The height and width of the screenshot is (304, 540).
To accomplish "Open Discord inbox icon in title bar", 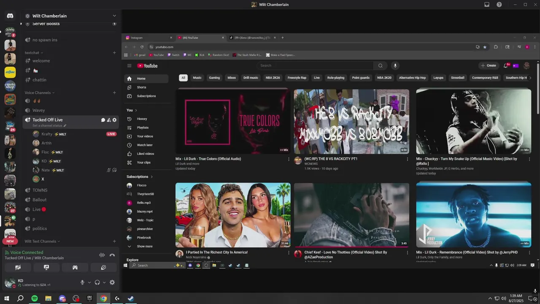I will (x=487, y=5).
